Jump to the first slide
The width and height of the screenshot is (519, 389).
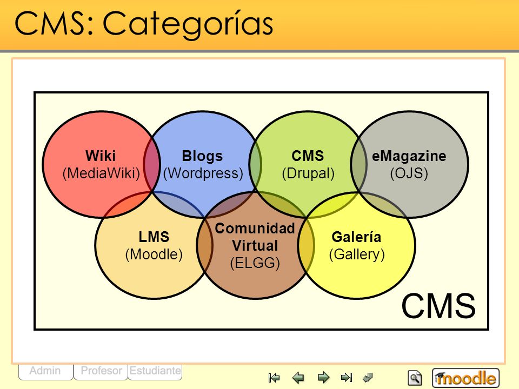(274, 378)
